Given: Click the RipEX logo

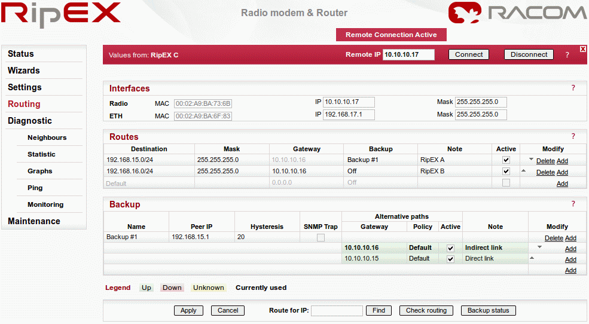Looking at the screenshot, I should point(61,14).
